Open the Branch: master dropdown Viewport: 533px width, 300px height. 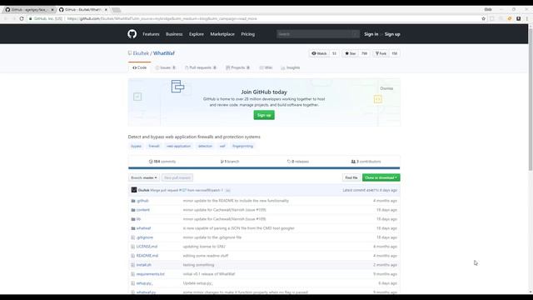[x=144, y=177]
